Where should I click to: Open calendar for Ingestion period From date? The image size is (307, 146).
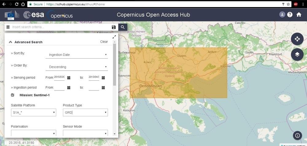point(69,87)
